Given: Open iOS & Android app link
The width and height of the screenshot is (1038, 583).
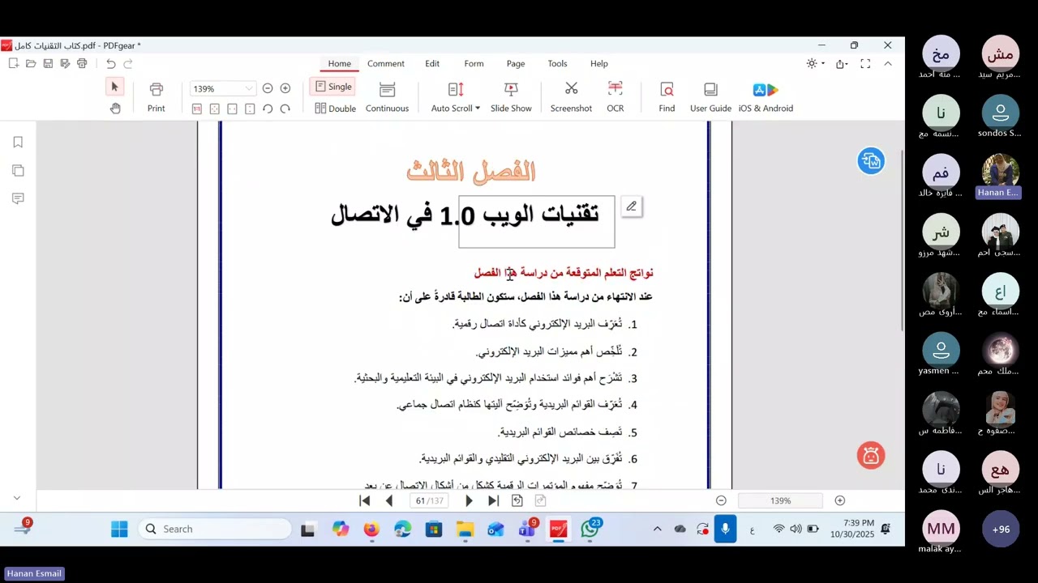Looking at the screenshot, I should pos(766,96).
